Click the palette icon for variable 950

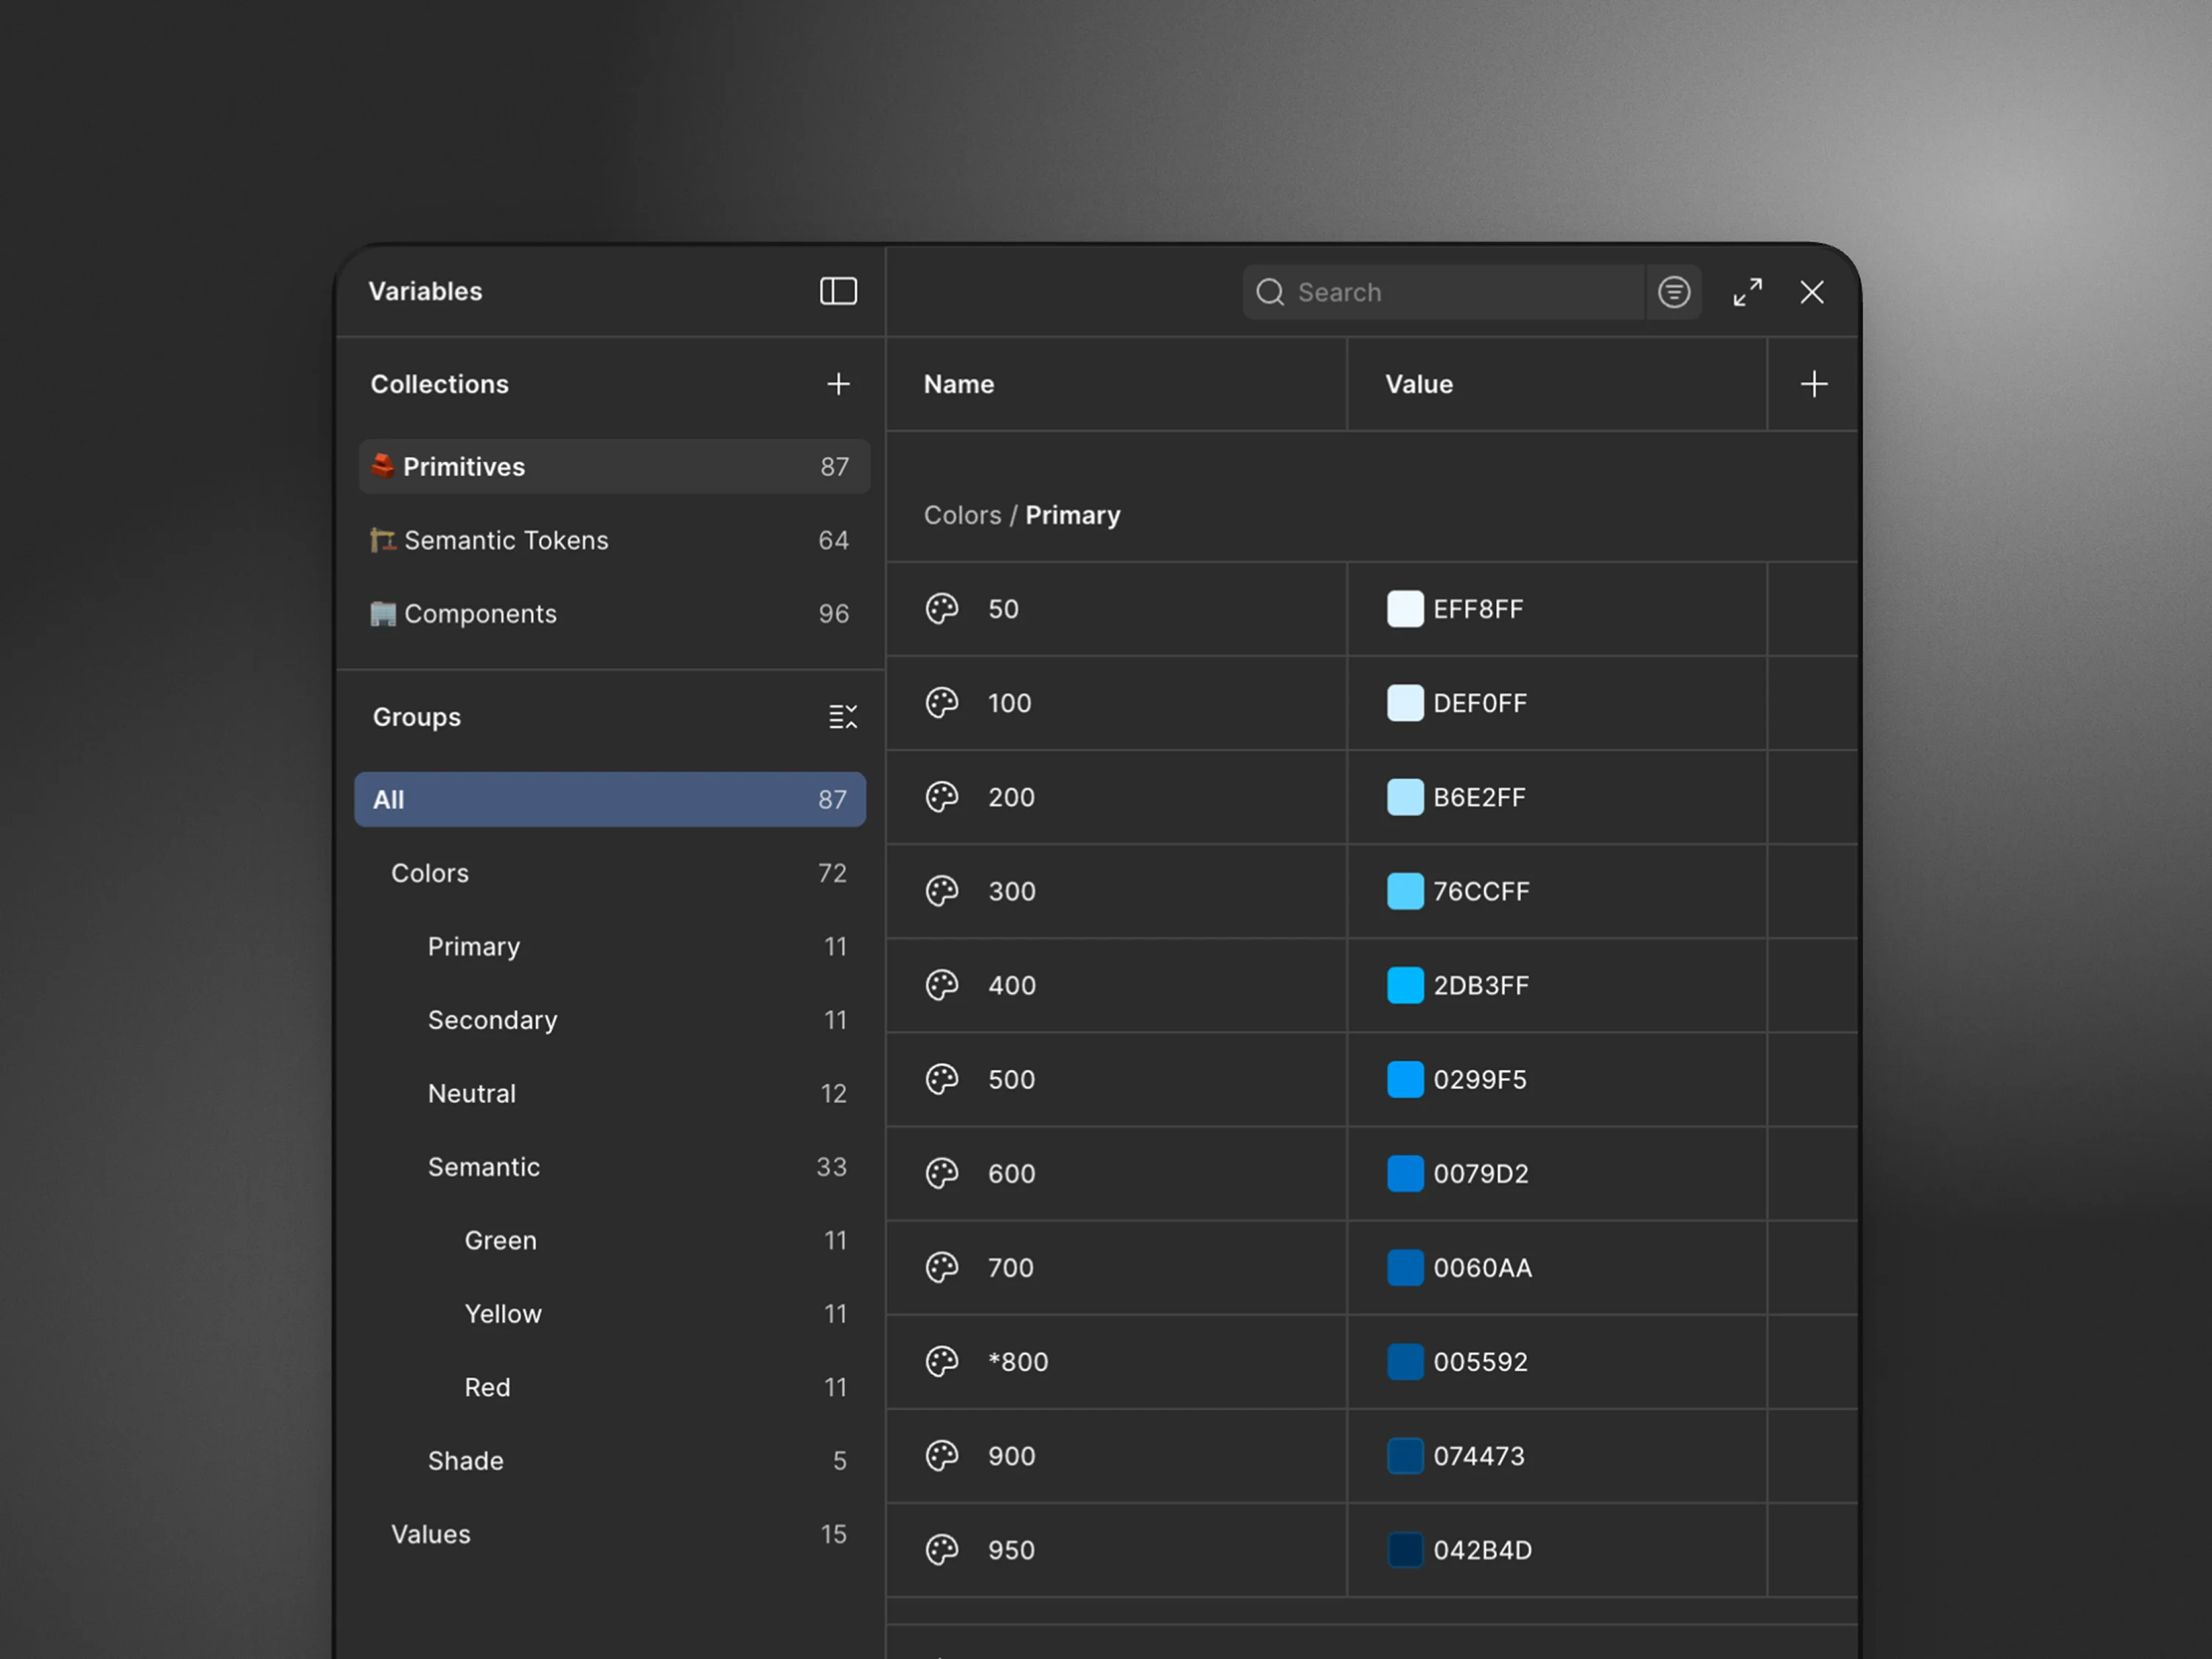[941, 1549]
